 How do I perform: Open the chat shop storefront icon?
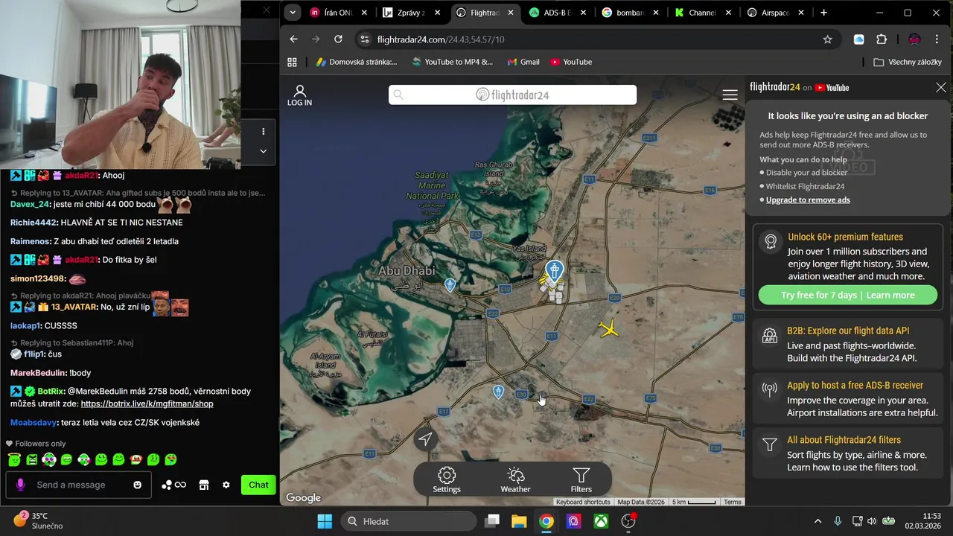[203, 485]
